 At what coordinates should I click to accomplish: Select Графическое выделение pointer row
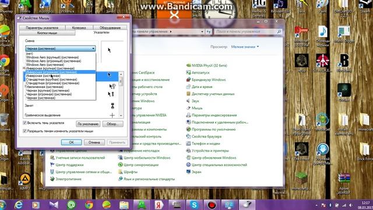[x=71, y=116]
